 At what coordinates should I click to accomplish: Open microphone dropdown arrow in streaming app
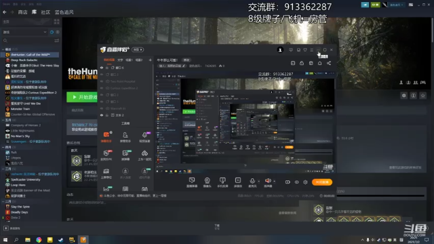coord(259,182)
